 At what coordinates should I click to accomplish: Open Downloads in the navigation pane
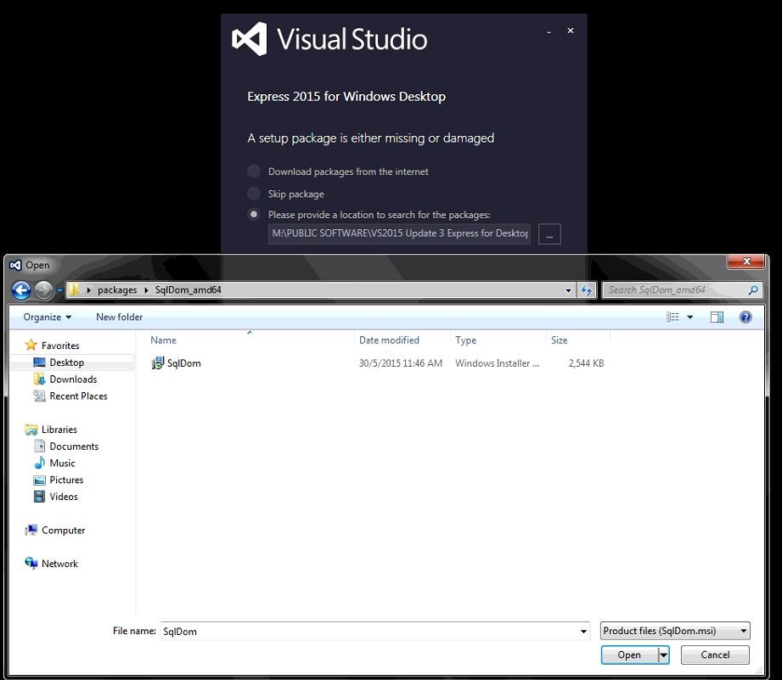pos(73,379)
